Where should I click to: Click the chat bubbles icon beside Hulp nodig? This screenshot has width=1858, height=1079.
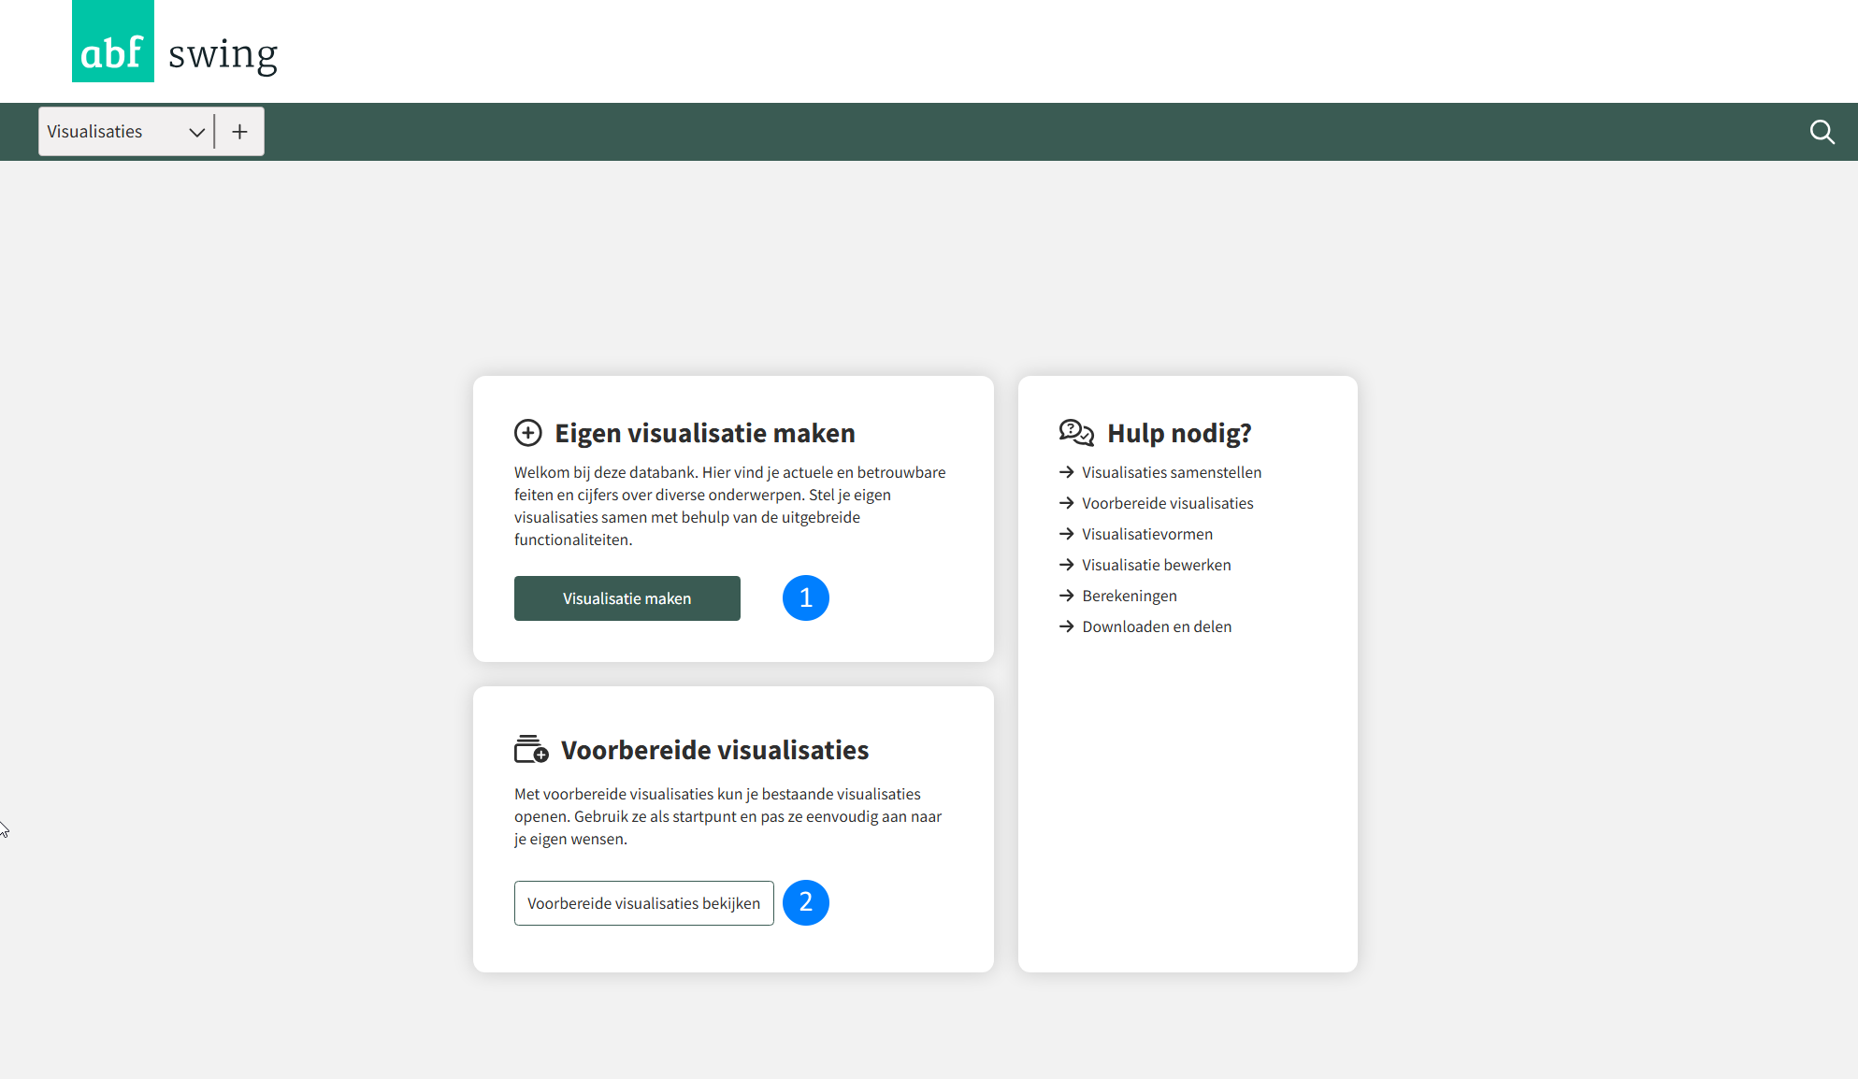coord(1076,432)
